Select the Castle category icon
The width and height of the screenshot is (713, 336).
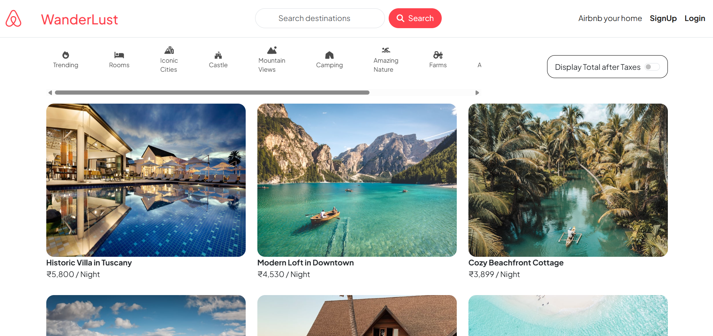coord(218,55)
